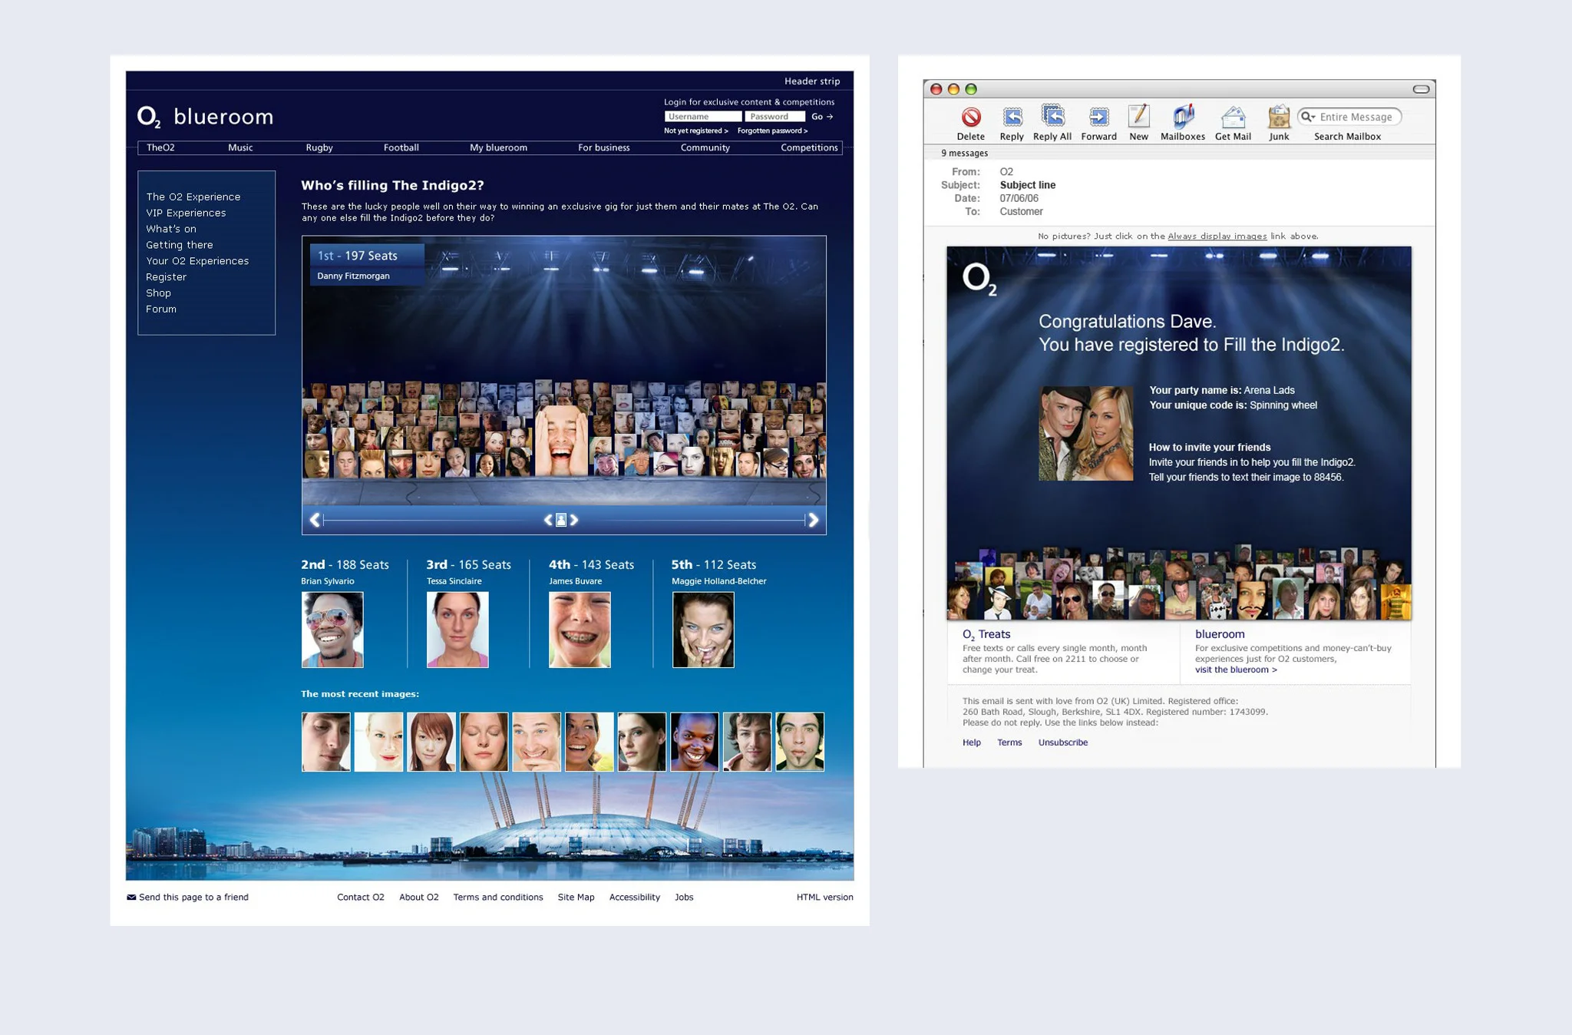Click the Forward mail icon

tap(1098, 117)
